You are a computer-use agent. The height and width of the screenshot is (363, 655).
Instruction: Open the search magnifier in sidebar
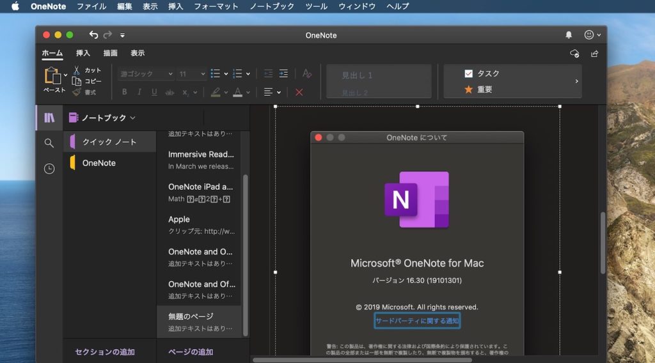click(49, 143)
